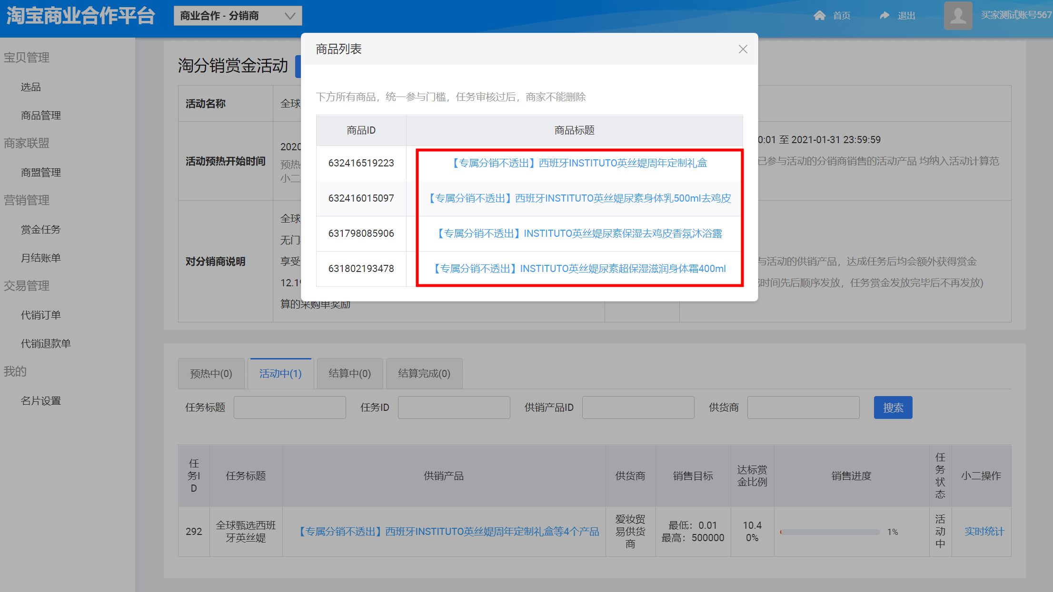
Task: Click the 销售进度 column header
Action: pos(851,476)
